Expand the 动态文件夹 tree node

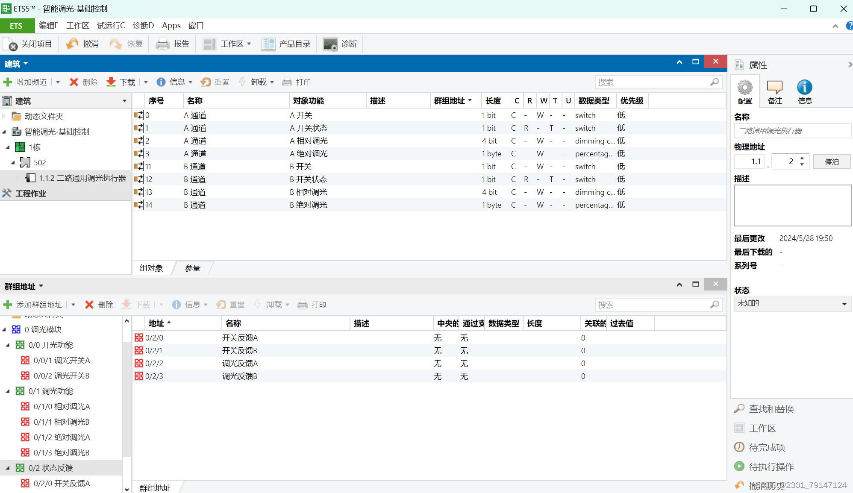pos(4,116)
